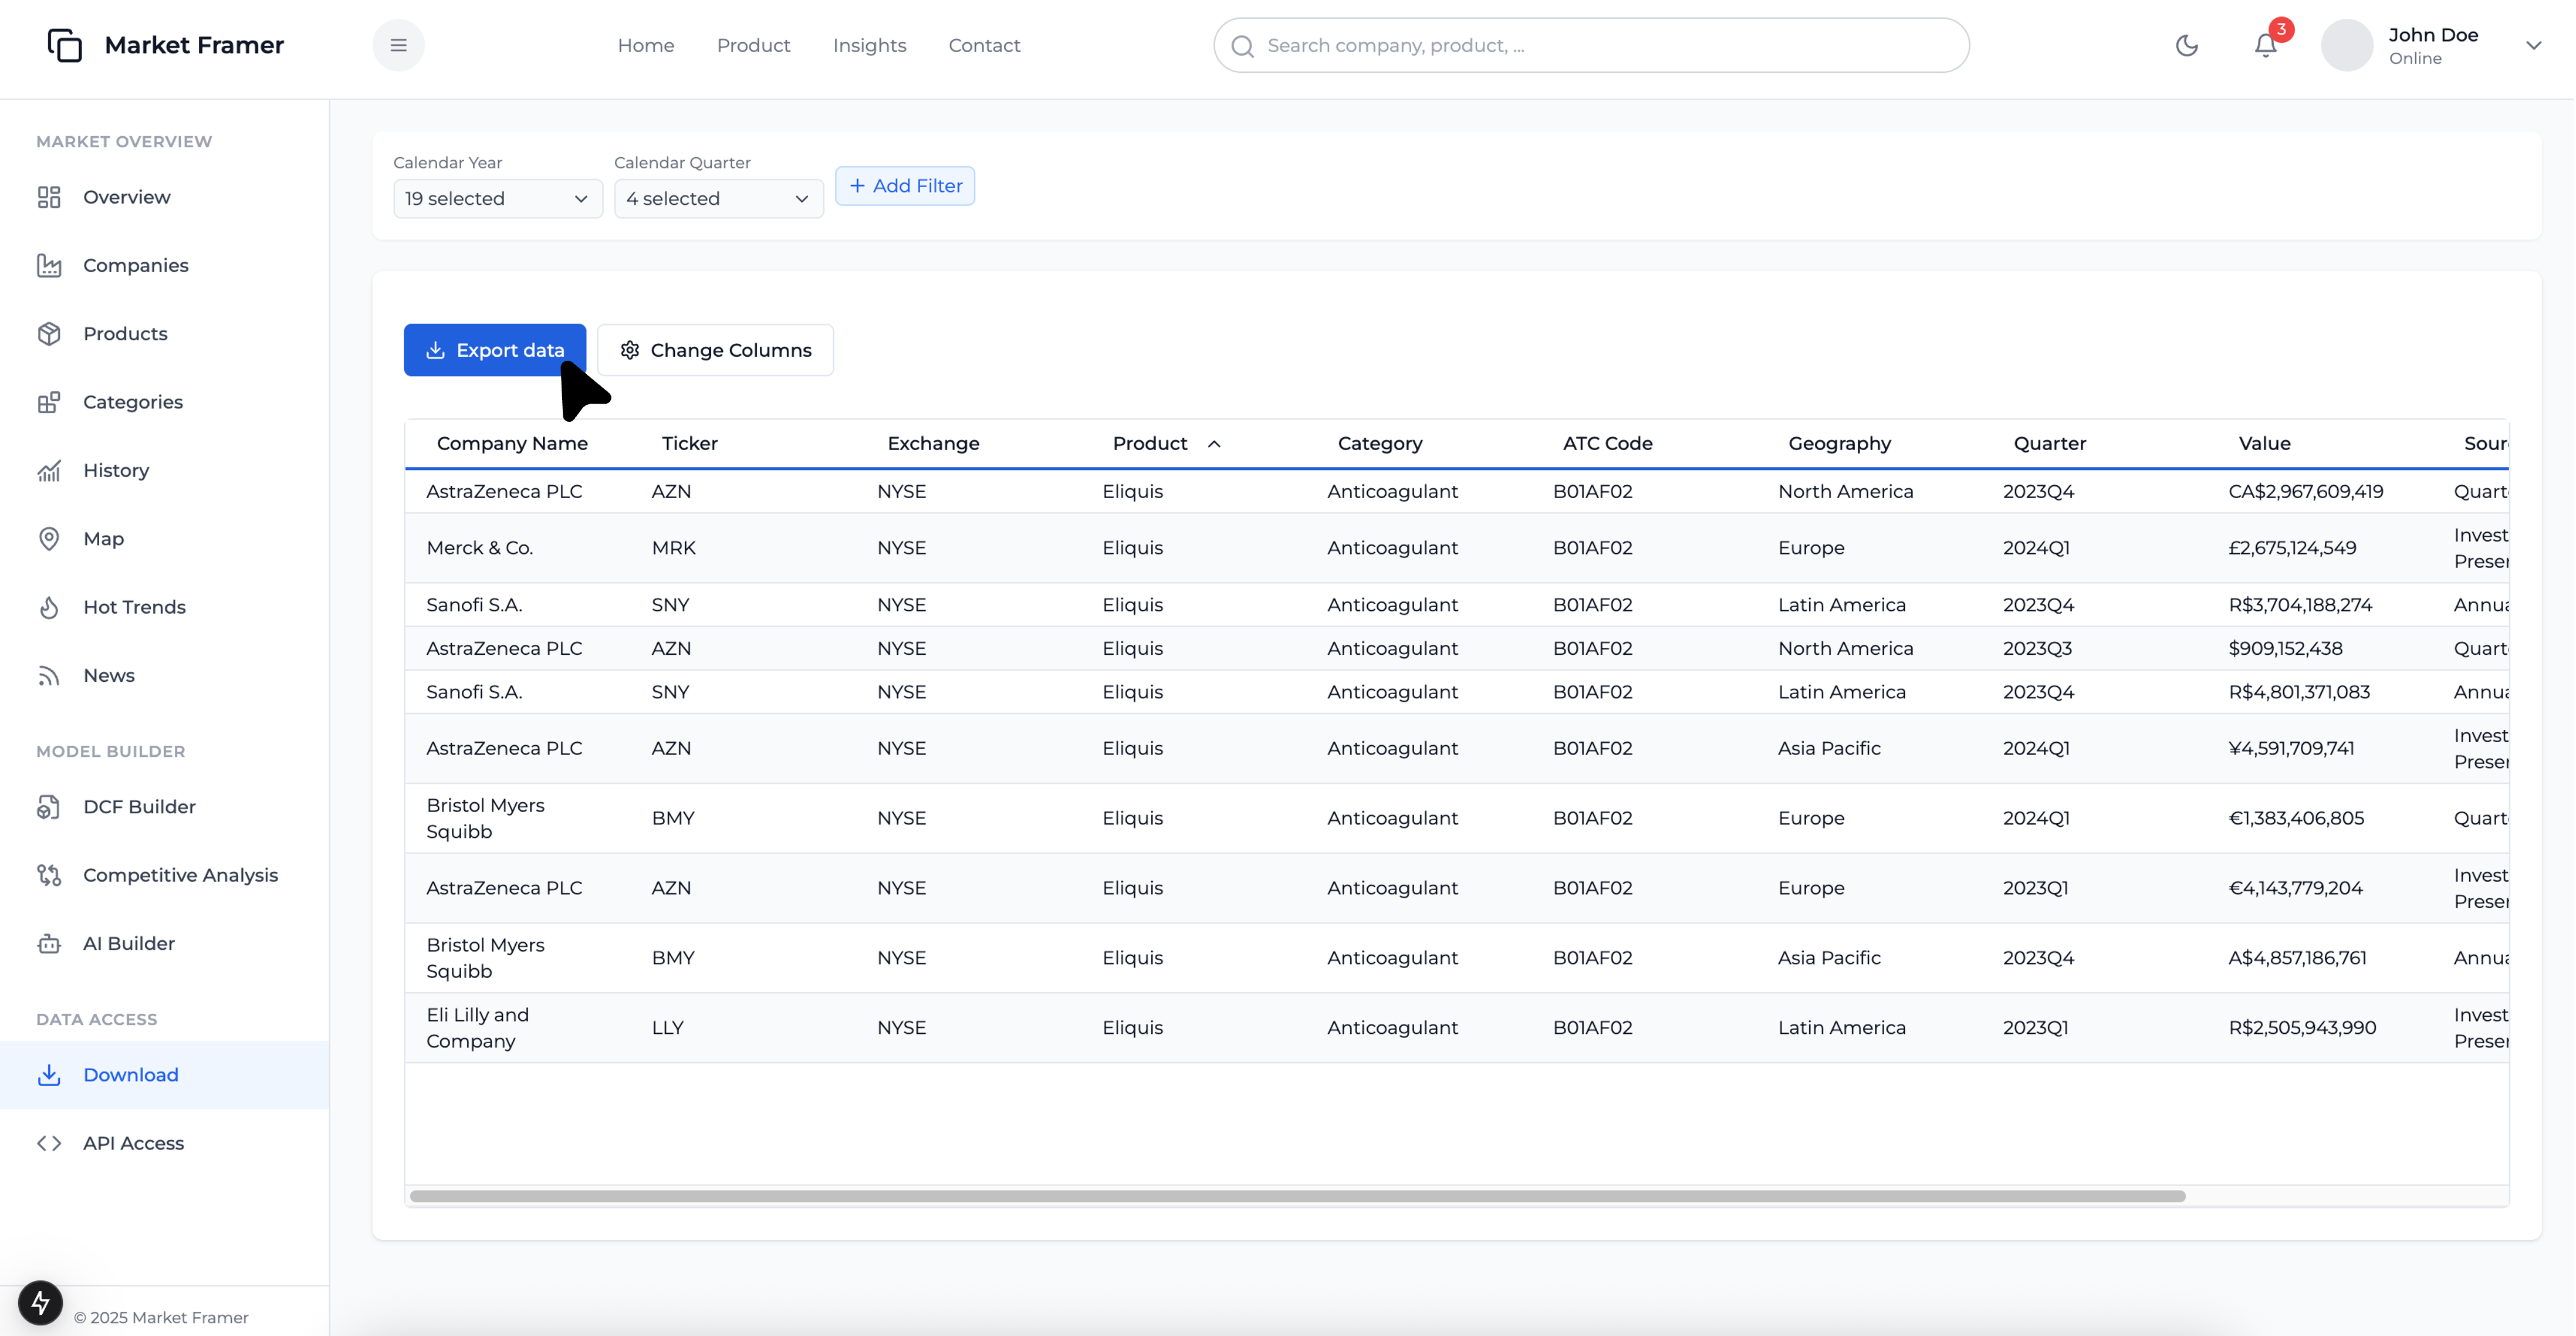
Task: Sort by the Company Name column header
Action: 512,443
